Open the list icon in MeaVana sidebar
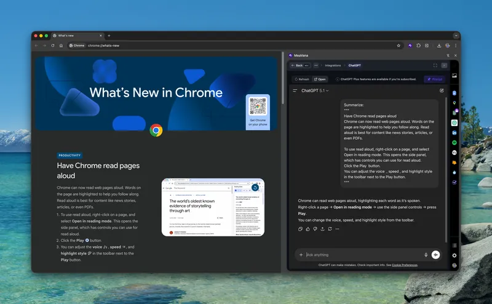Screen dimensions: 492x304 pos(454,246)
